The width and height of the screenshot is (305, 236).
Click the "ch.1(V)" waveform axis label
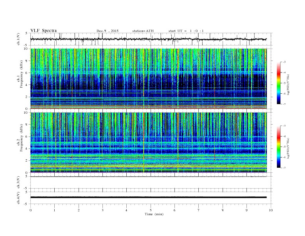coord(18,39)
